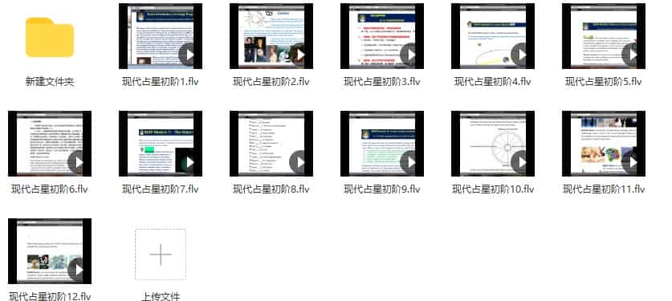Click the 上传文件 label
The image size is (672, 301).
tap(161, 296)
